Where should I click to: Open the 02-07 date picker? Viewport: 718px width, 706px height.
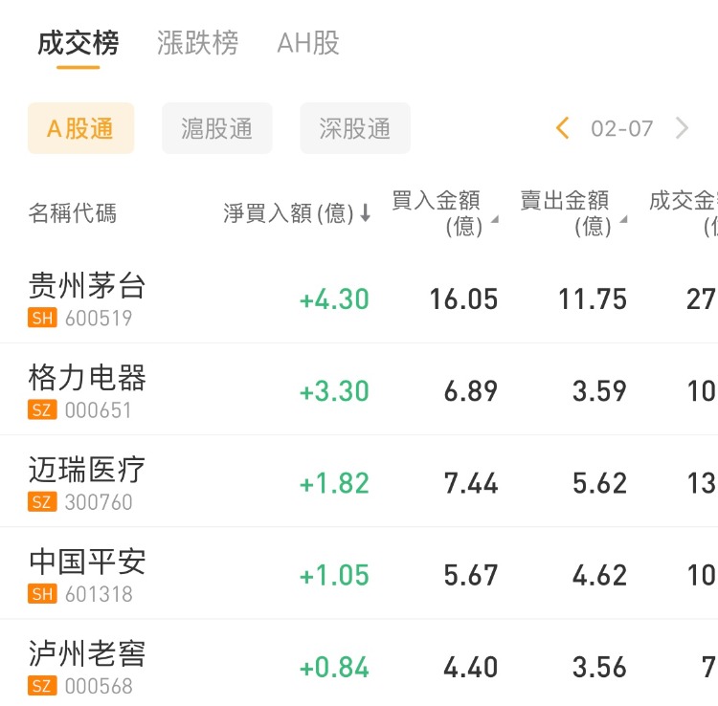pyautogui.click(x=621, y=128)
